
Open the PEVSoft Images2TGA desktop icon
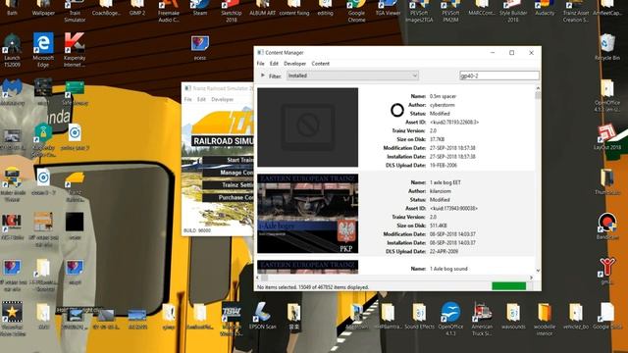419,11
